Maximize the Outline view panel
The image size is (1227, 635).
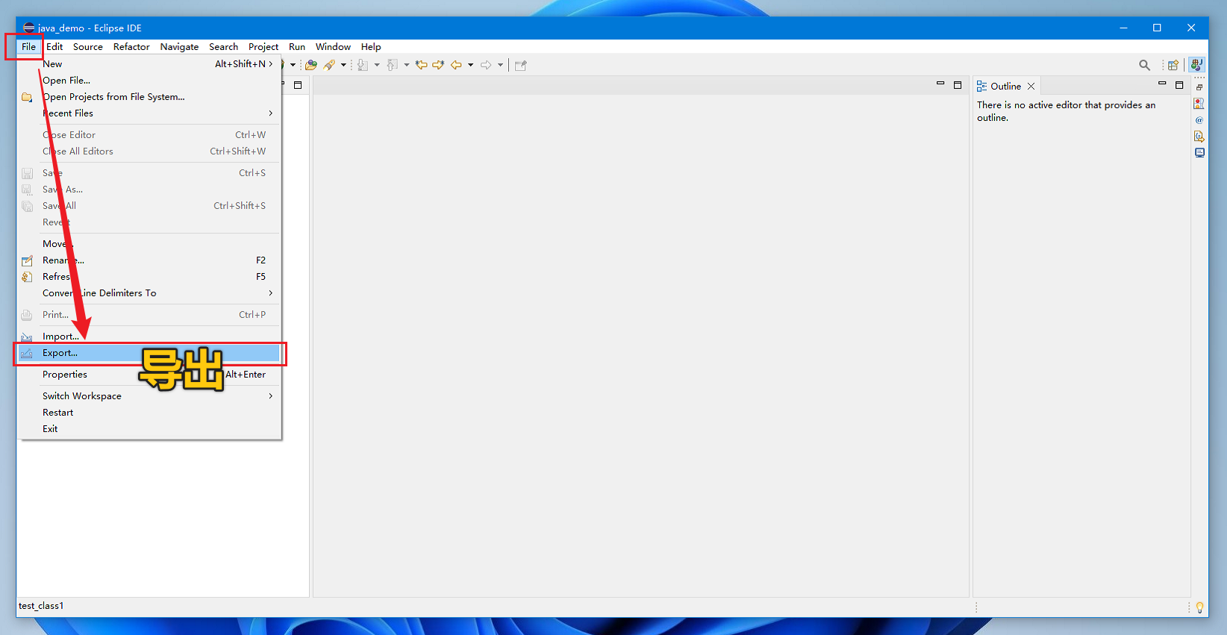coord(1179,85)
